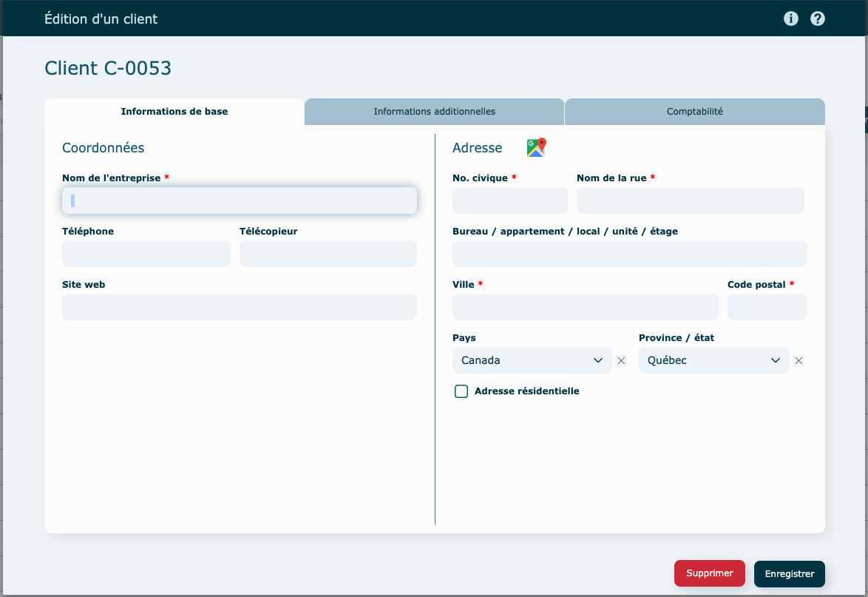Select the Informations de base tab
This screenshot has width=868, height=597.
pyautogui.click(x=174, y=112)
